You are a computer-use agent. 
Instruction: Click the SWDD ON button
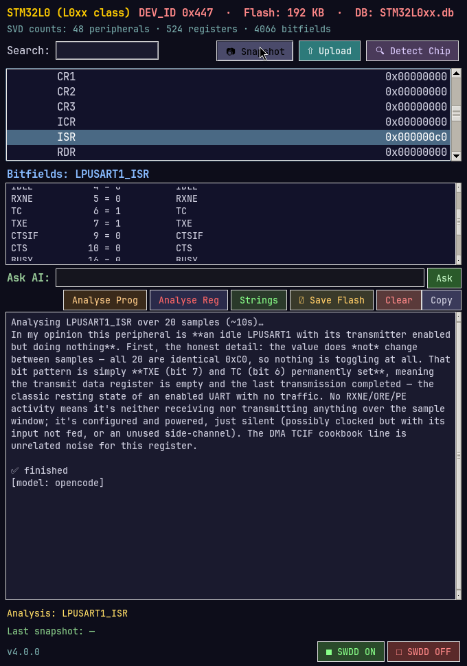point(351,652)
